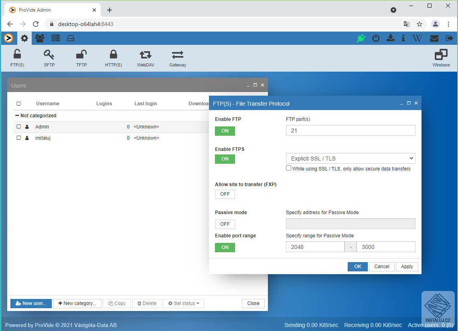This screenshot has height=331, width=458.
Task: Open the envelope mail icon
Action: 434,38
